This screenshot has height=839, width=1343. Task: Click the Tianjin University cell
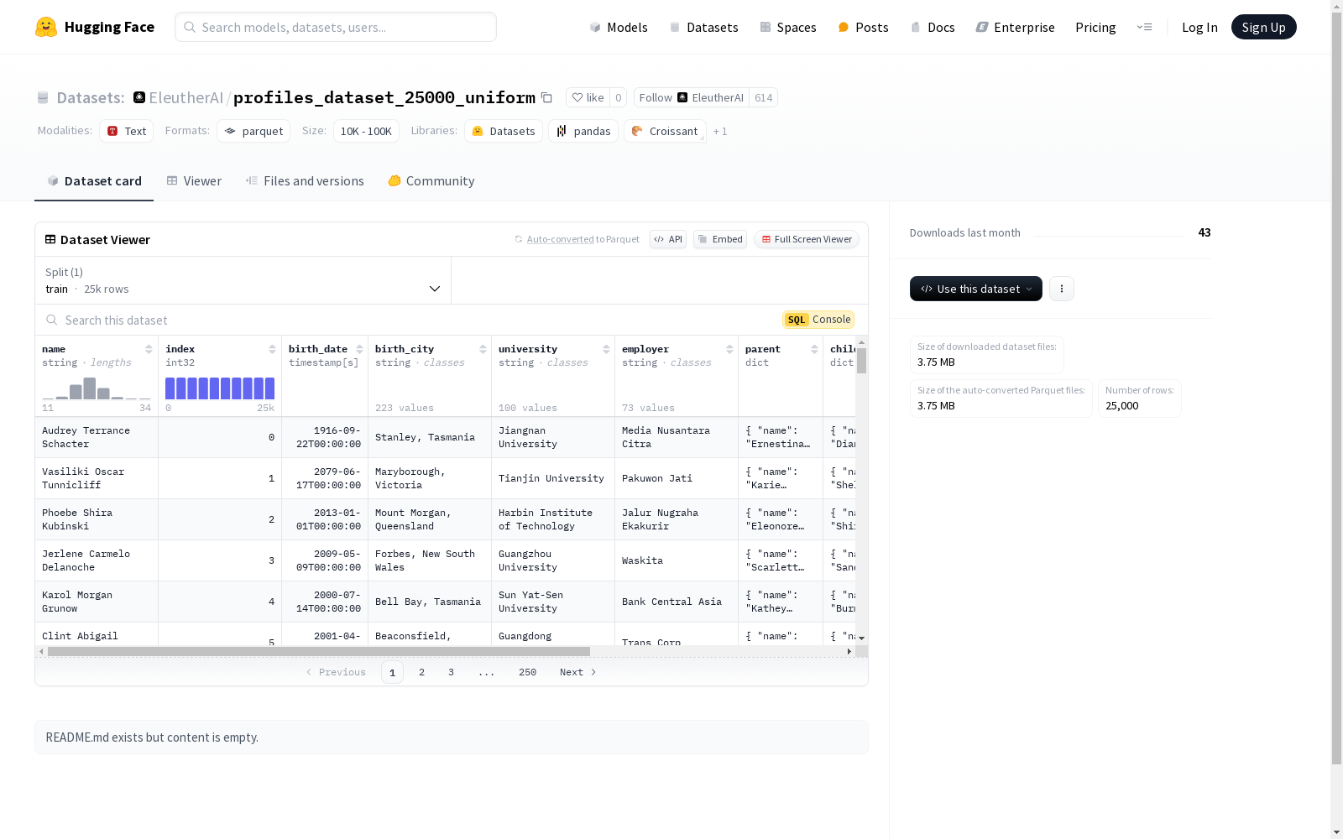click(553, 478)
